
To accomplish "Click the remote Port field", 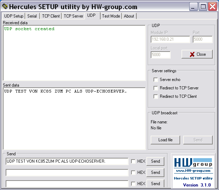I will (203, 39).
